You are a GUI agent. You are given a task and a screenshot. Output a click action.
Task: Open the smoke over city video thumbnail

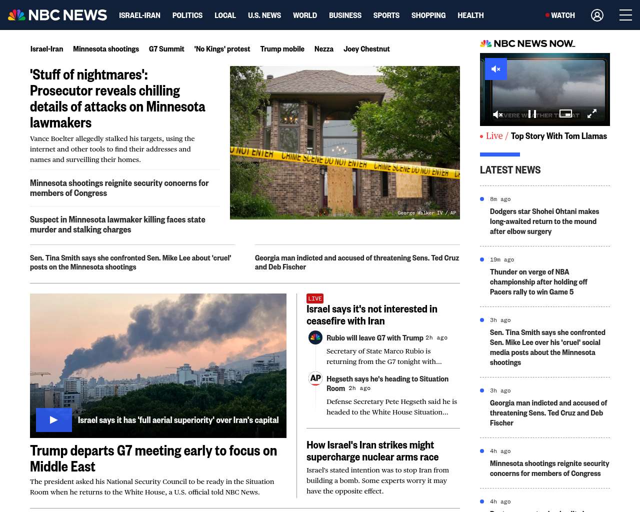pos(158,365)
